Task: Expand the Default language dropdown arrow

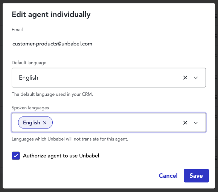Action: [x=196, y=78]
